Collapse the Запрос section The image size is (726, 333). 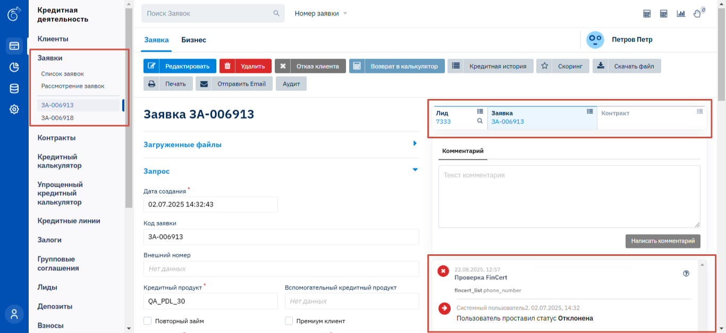pos(415,170)
